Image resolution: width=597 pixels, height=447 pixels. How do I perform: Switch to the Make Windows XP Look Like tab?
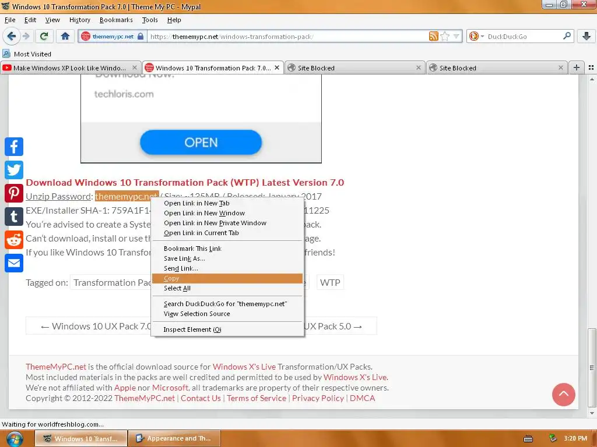(x=69, y=68)
